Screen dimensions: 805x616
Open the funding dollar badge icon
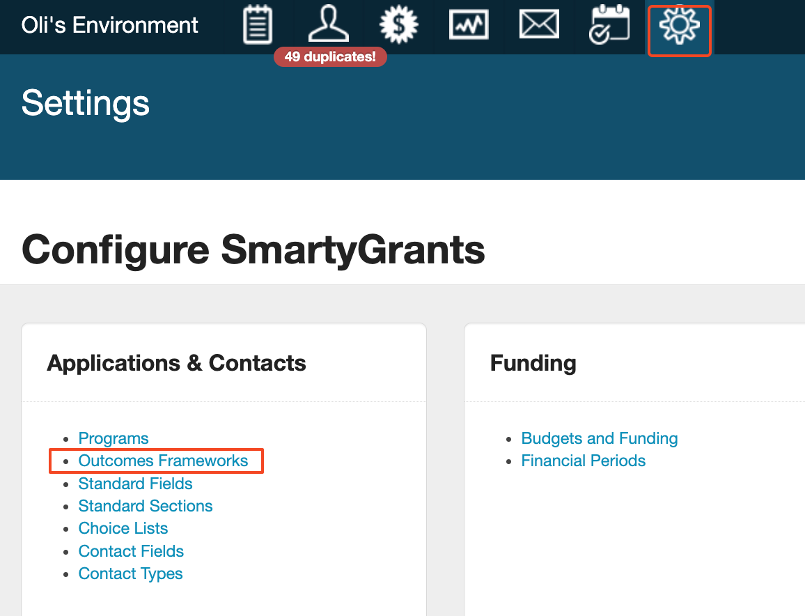point(398,26)
